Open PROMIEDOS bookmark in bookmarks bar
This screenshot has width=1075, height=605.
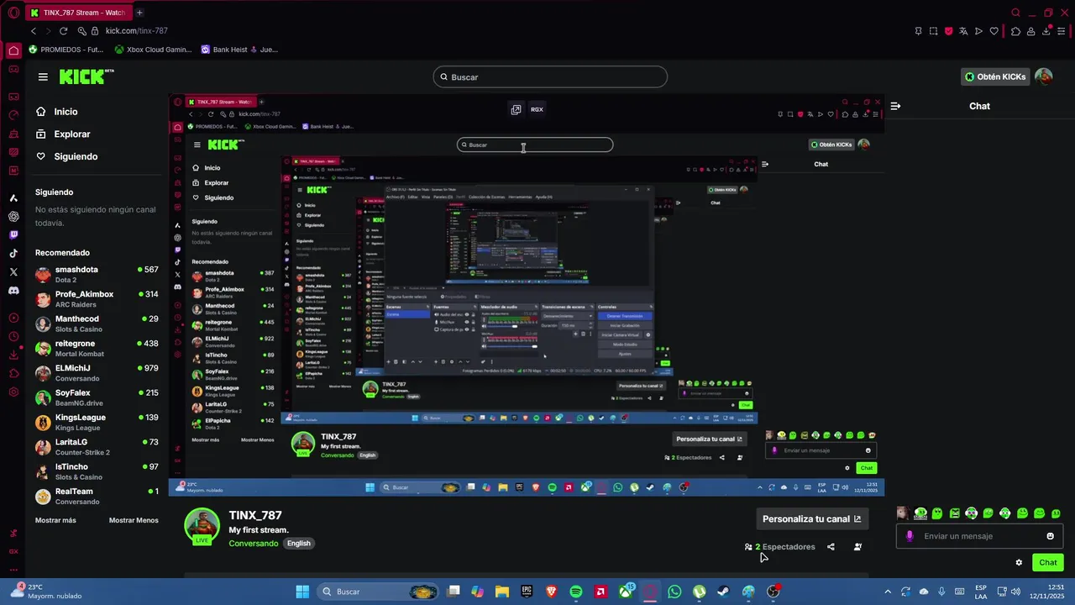(x=66, y=50)
